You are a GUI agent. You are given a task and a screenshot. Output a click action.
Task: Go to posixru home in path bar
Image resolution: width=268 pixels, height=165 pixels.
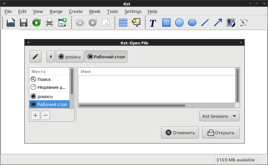pyautogui.click(x=70, y=57)
